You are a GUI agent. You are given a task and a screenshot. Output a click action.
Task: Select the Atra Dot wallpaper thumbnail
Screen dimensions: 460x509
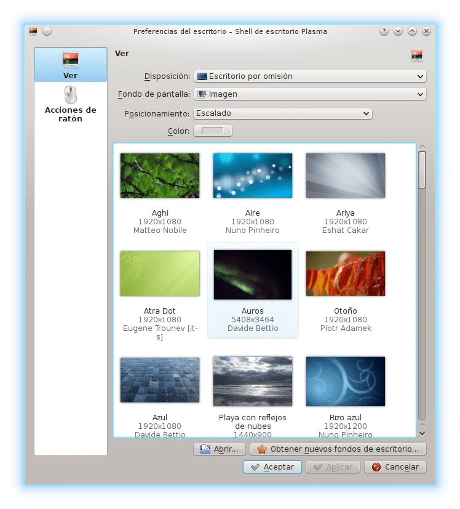pos(160,274)
